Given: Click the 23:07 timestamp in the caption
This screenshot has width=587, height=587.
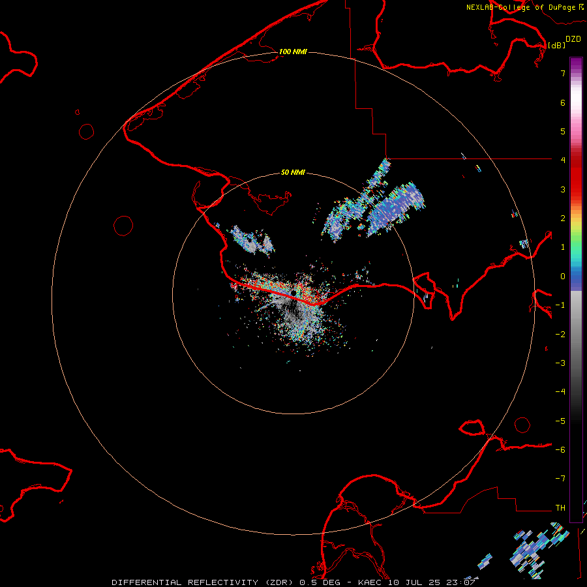Looking at the screenshot, I should coord(461,582).
